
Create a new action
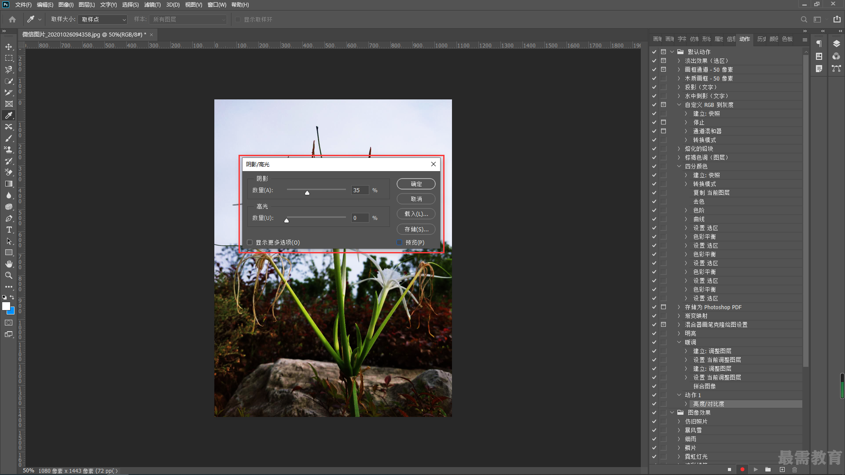(x=782, y=470)
